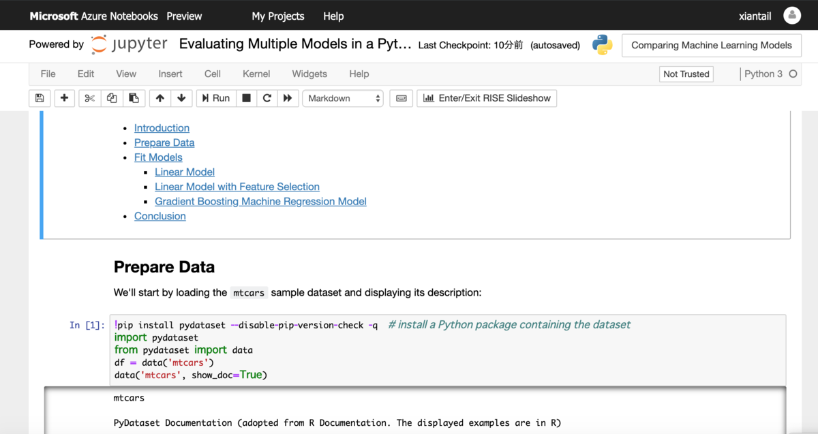Image resolution: width=818 pixels, height=434 pixels.
Task: Enter/Exit RISE Slideshow button
Action: pos(487,98)
